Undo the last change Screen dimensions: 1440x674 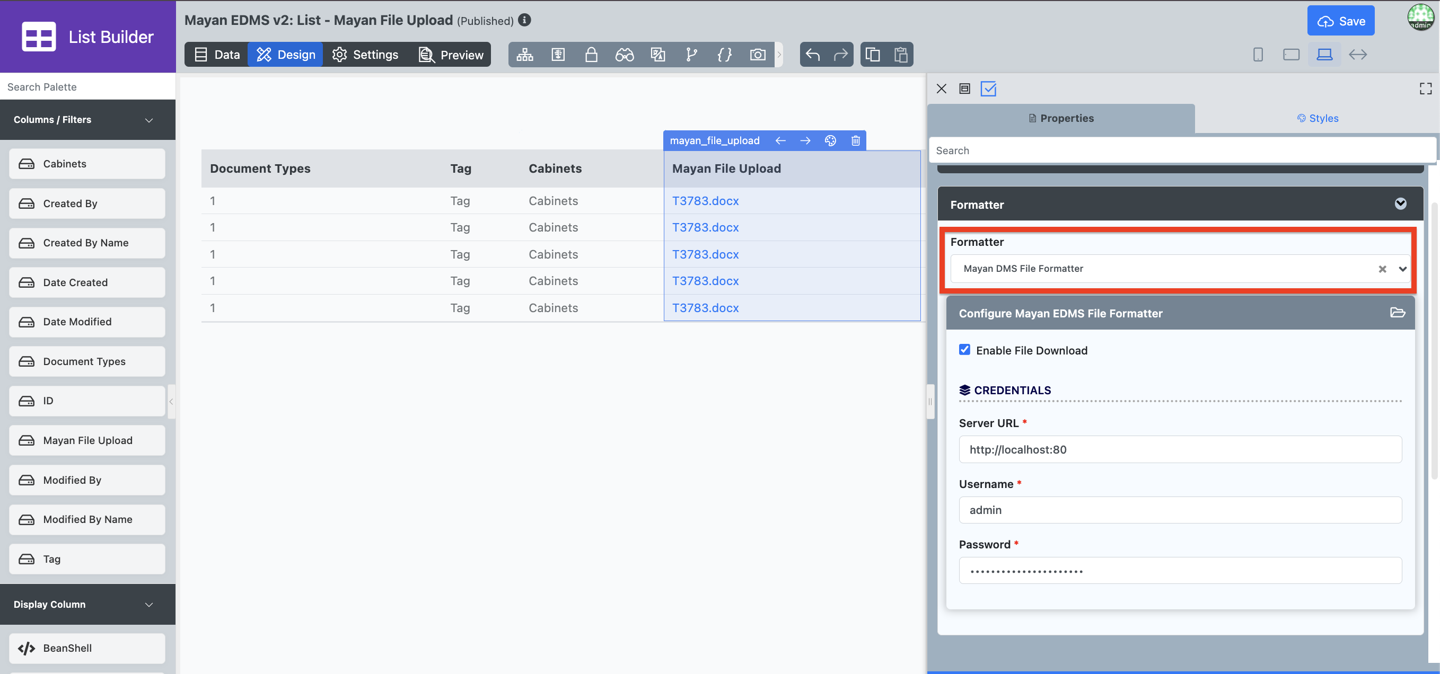(813, 55)
